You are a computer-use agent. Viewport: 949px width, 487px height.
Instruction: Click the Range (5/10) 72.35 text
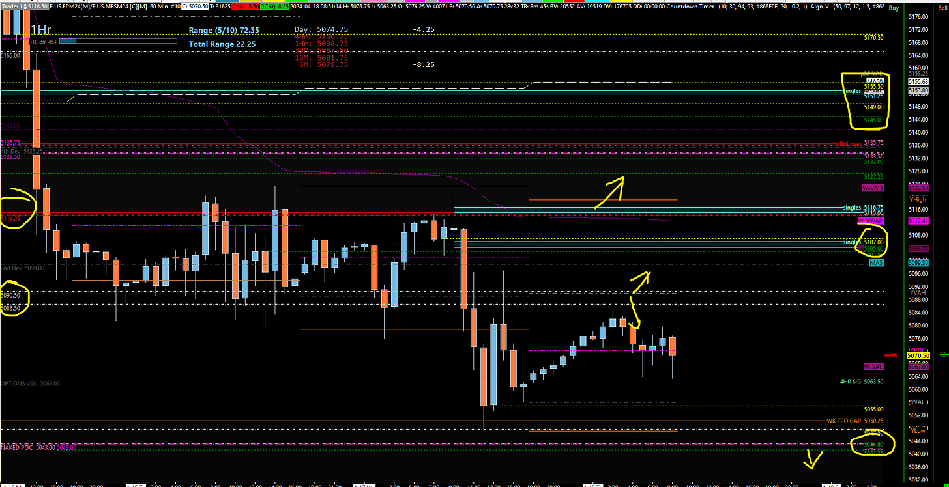point(224,30)
